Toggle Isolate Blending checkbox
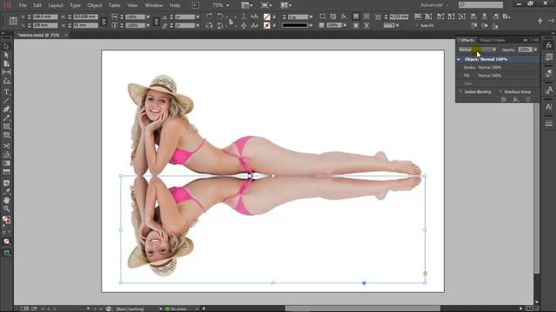The width and height of the screenshot is (556, 312). [460, 92]
